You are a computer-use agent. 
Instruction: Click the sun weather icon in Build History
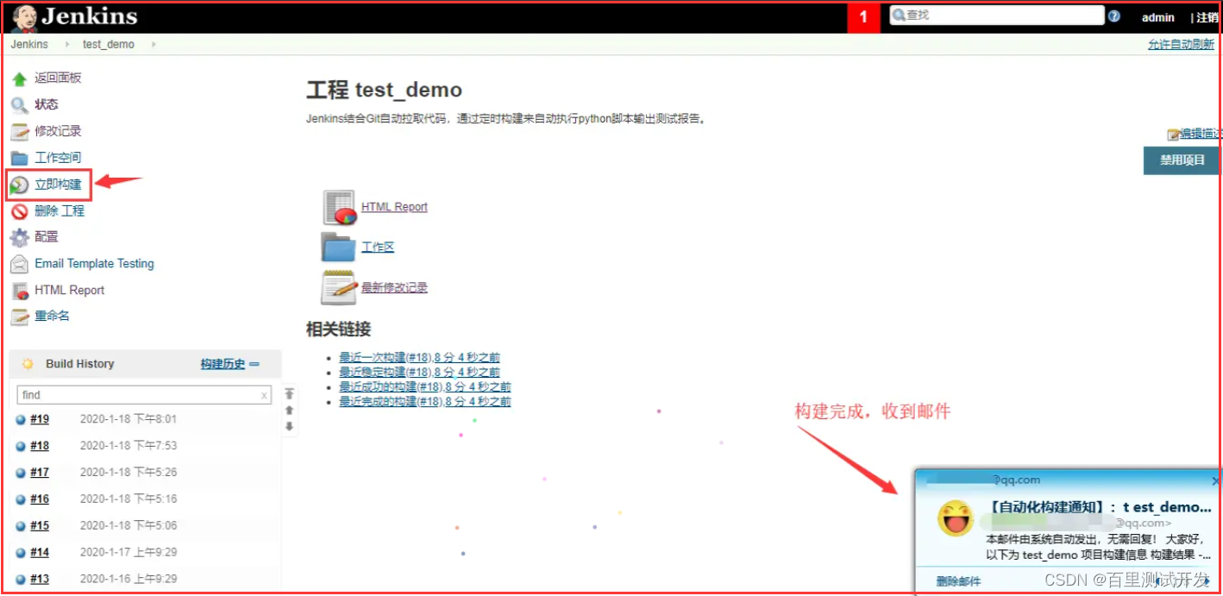pyautogui.click(x=28, y=364)
